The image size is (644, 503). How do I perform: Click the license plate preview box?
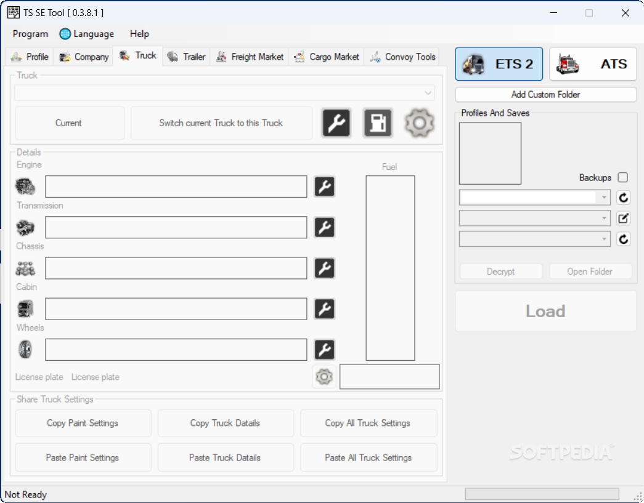(x=389, y=377)
